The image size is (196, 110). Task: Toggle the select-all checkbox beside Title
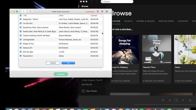21,16
